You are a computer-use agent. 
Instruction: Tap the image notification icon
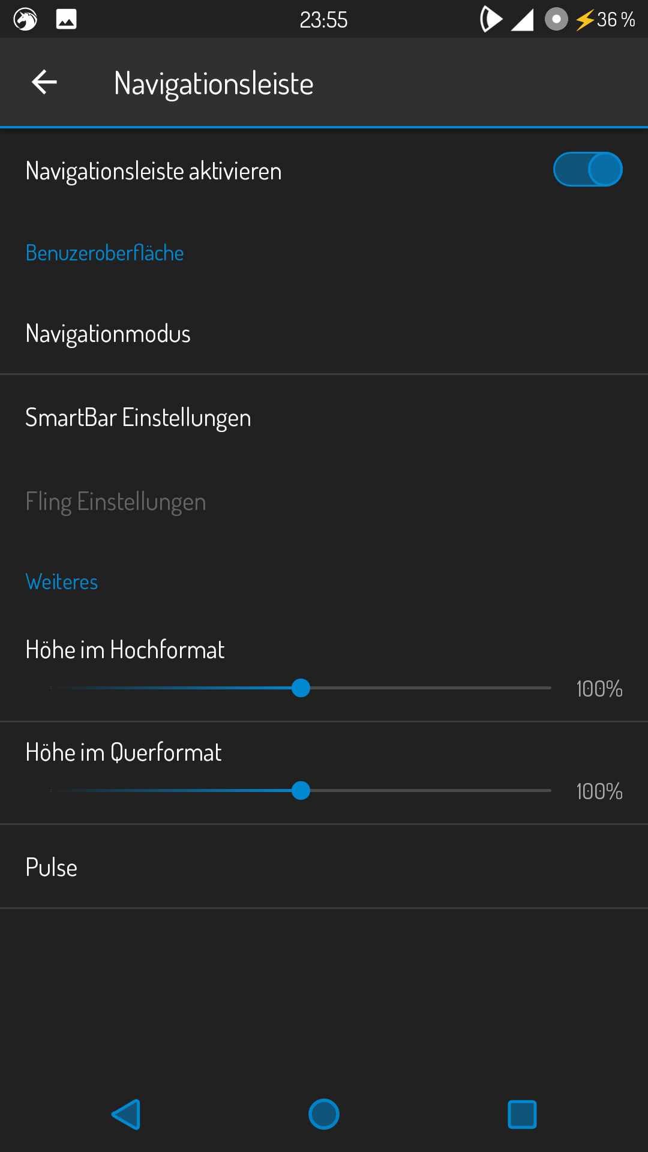pos(66,19)
